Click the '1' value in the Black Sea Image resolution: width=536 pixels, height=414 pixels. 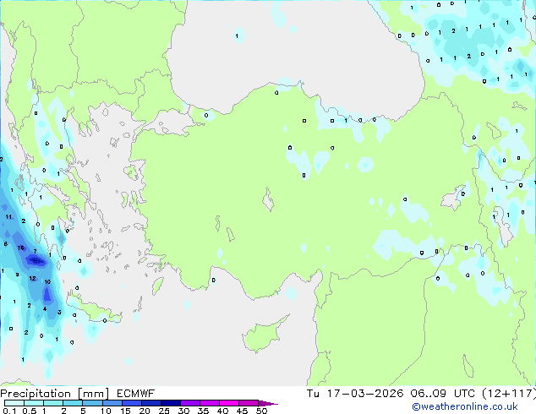click(237, 35)
